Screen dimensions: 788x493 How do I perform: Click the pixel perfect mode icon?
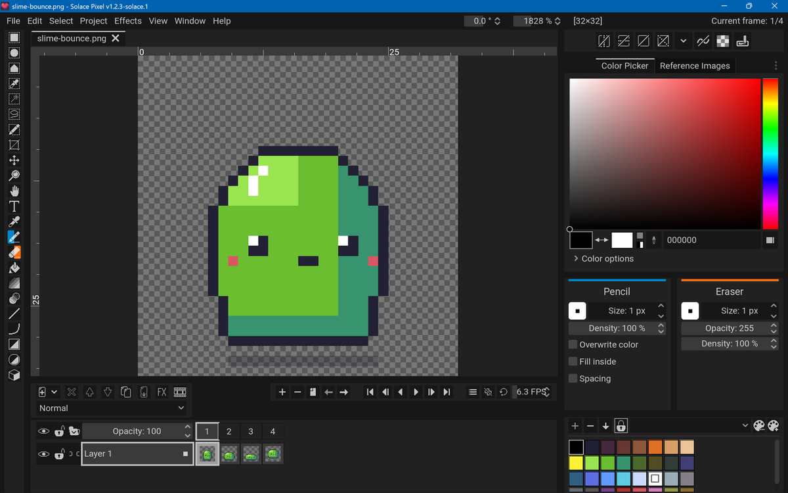point(703,41)
